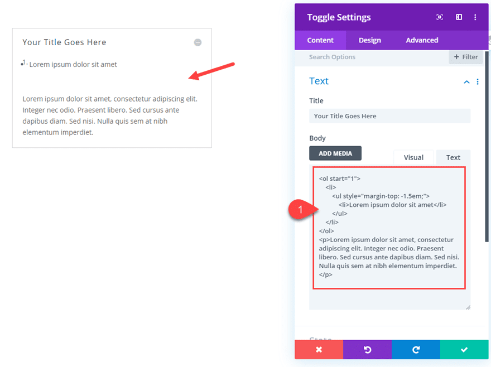Click the Title input showing Your Title Goes Here
491x367 pixels.
coord(389,115)
